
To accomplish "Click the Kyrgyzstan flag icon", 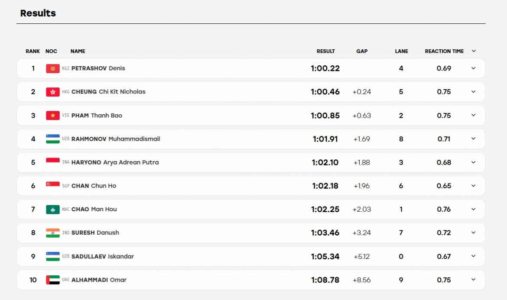I will (x=53, y=68).
